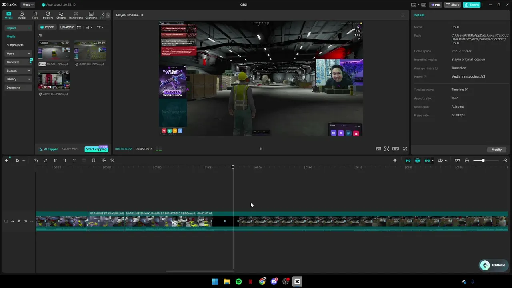The image size is (512, 288).
Task: Click the player zoom scan icon
Action: (386, 149)
